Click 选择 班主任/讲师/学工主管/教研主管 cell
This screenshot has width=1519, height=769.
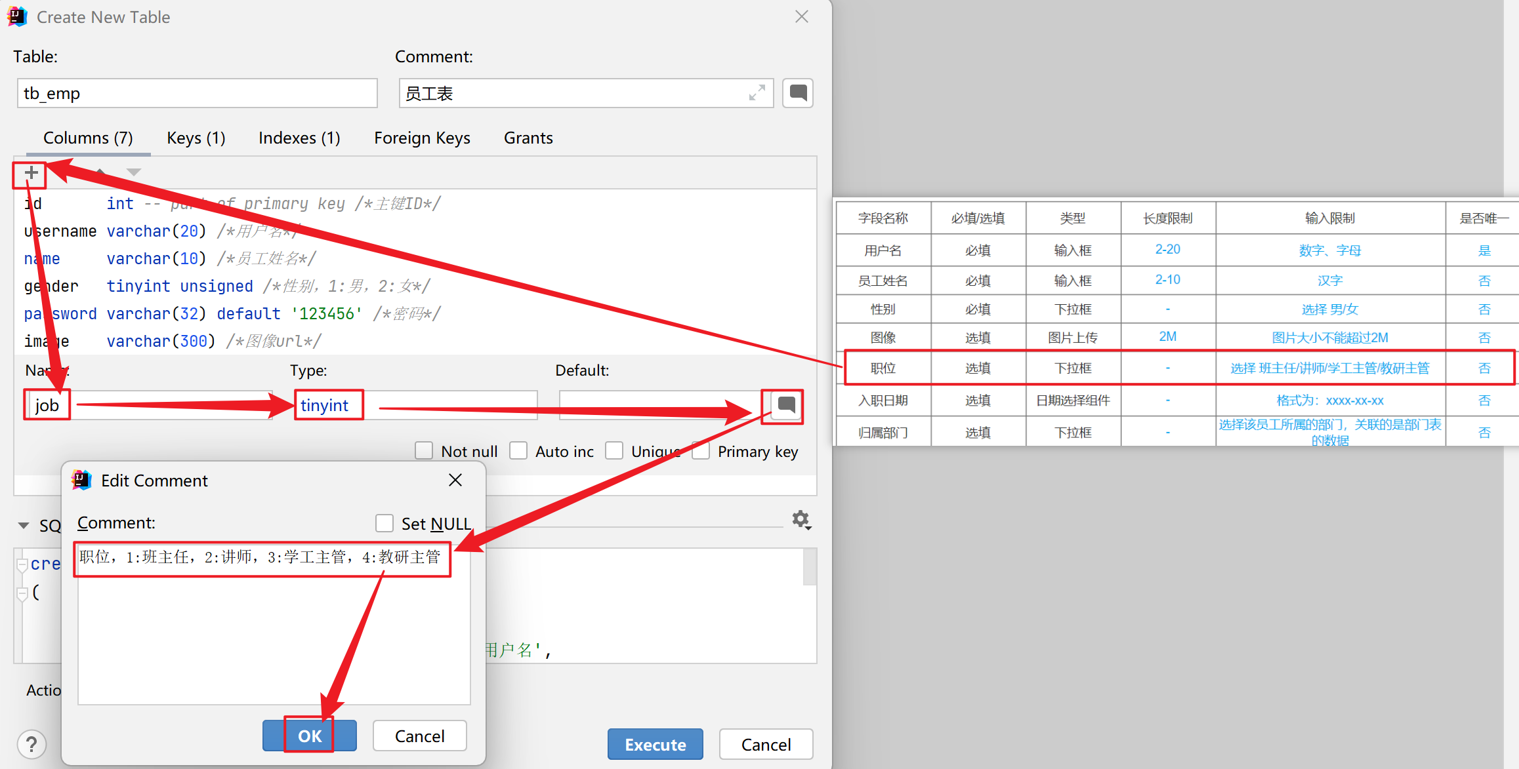pyautogui.click(x=1330, y=368)
